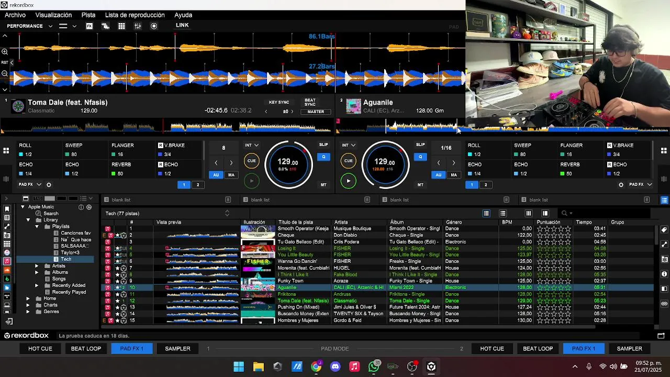Click the recording panel icon in toolbar
The height and width of the screenshot is (377, 670).
click(x=154, y=26)
